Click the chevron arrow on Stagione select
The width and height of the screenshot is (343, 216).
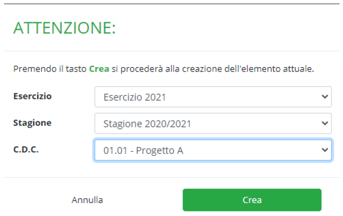(324, 123)
